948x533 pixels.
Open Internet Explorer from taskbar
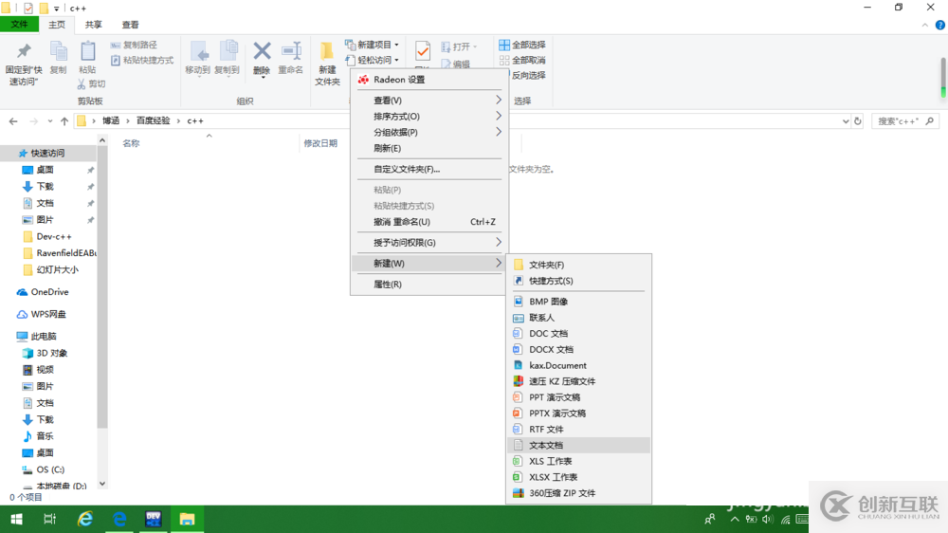(x=85, y=519)
